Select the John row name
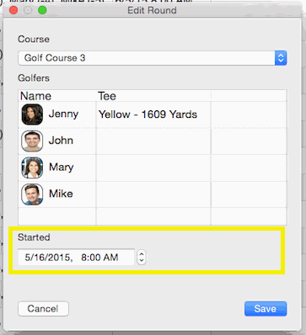The height and width of the screenshot is (335, 306). coord(61,141)
